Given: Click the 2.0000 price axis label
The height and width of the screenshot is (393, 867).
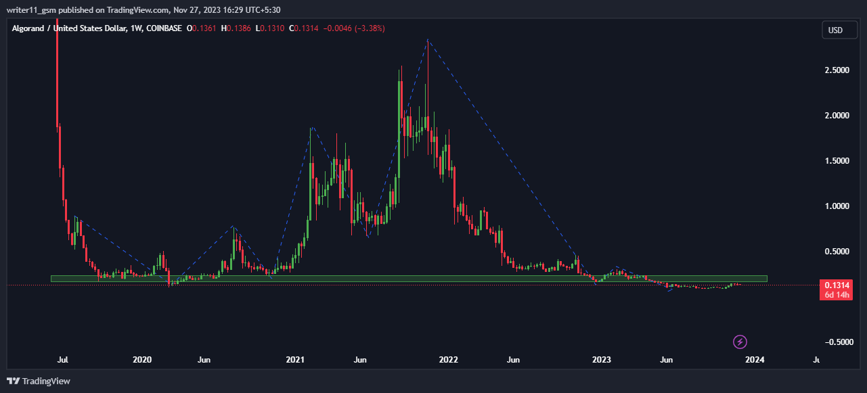Looking at the screenshot, I should [837, 116].
